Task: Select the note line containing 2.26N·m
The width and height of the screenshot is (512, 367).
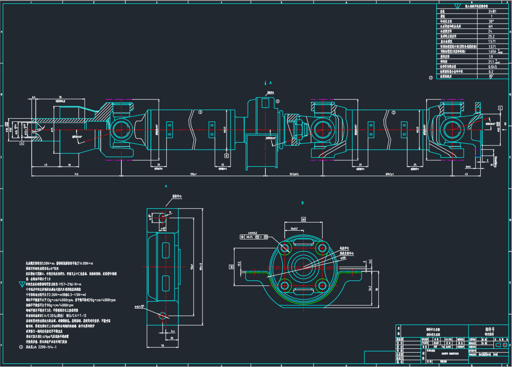Action: (56, 295)
